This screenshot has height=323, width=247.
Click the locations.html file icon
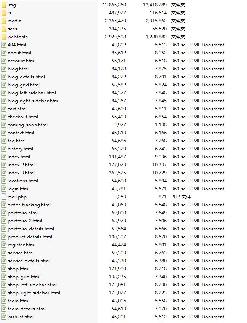pyautogui.click(x=4, y=181)
